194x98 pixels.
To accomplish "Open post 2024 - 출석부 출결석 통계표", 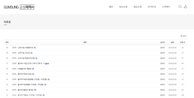I will [x=23, y=90].
